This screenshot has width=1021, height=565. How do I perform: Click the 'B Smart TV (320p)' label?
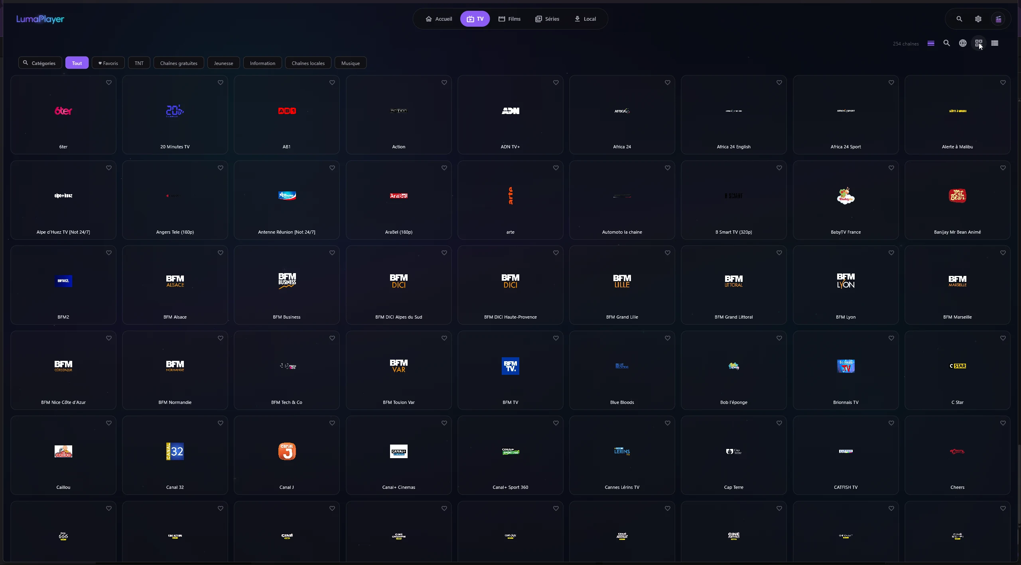click(x=734, y=232)
